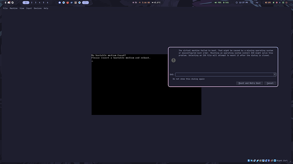
Task: Cancel the boot failure dialog
Action: (270, 83)
